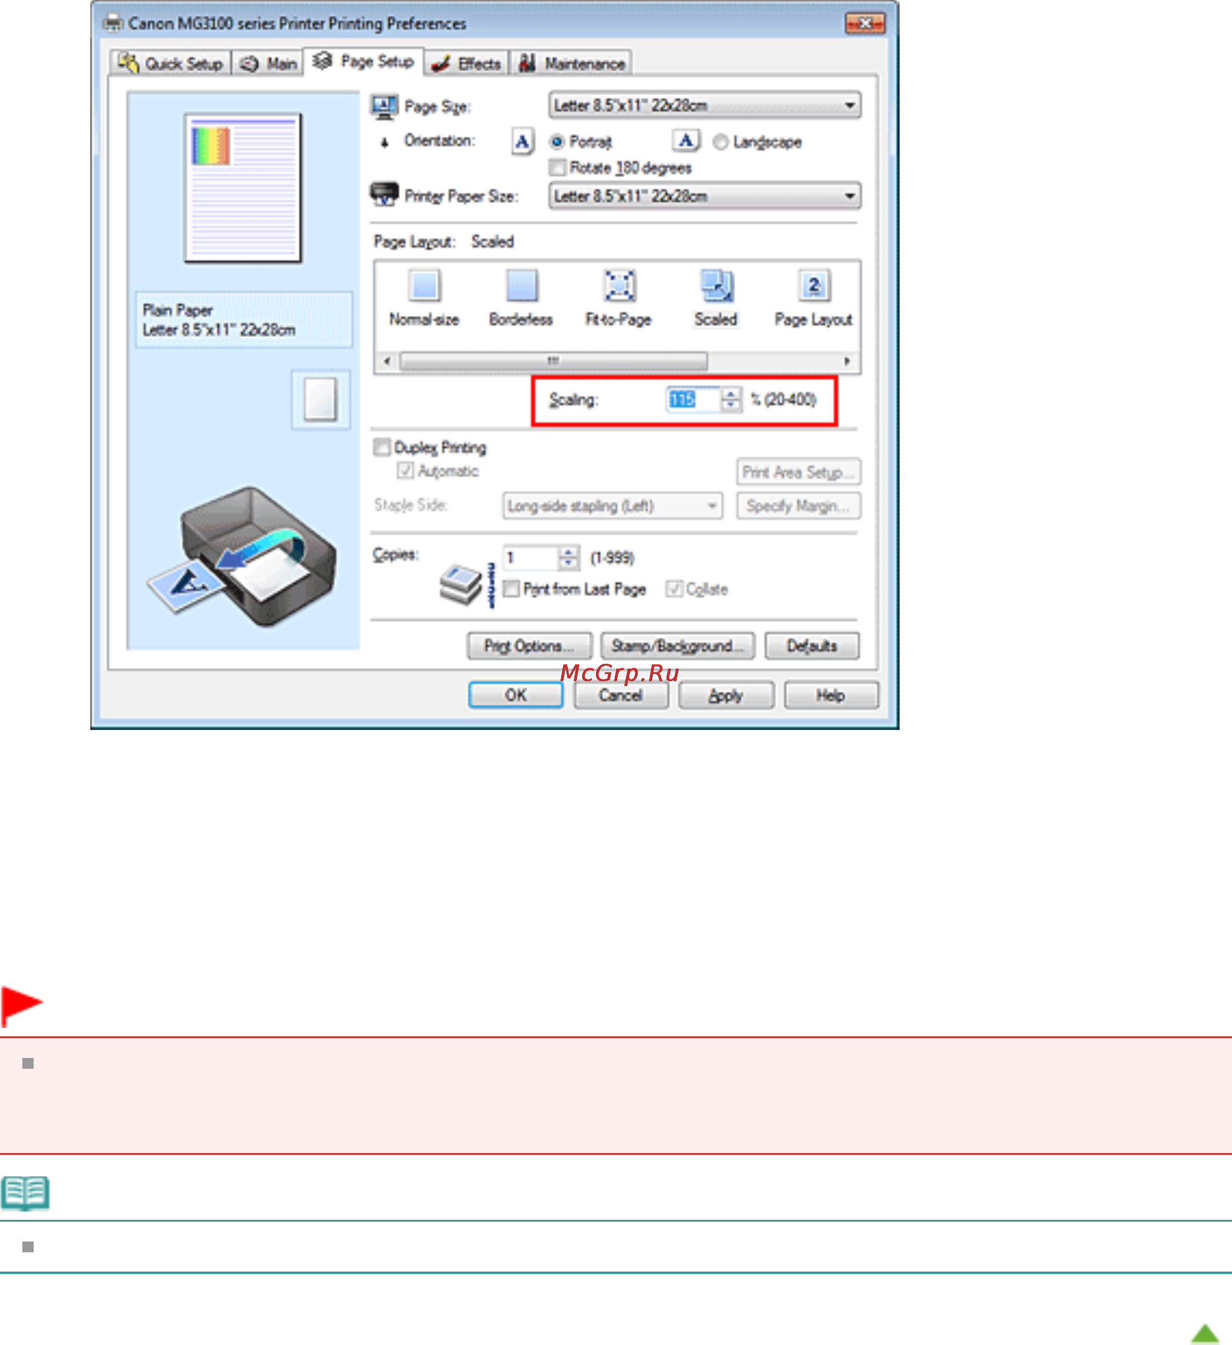This screenshot has width=1232, height=1345.
Task: Click the printer illustration image
Action: click(x=241, y=557)
